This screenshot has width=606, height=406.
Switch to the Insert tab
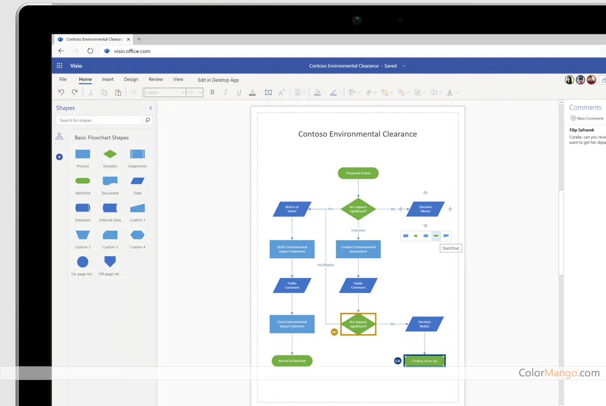[x=108, y=80]
